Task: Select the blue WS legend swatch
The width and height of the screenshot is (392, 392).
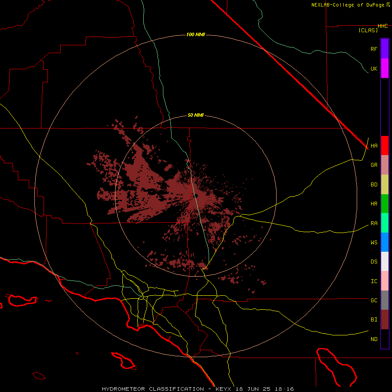Action: [x=385, y=242]
